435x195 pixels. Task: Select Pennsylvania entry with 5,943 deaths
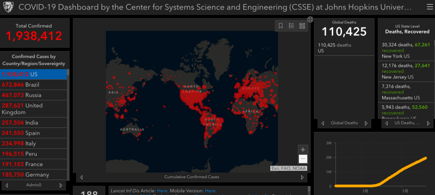coord(406,111)
